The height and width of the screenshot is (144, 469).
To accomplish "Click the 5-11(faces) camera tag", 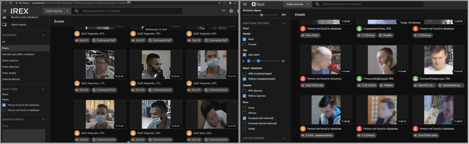I will (x=367, y=135).
